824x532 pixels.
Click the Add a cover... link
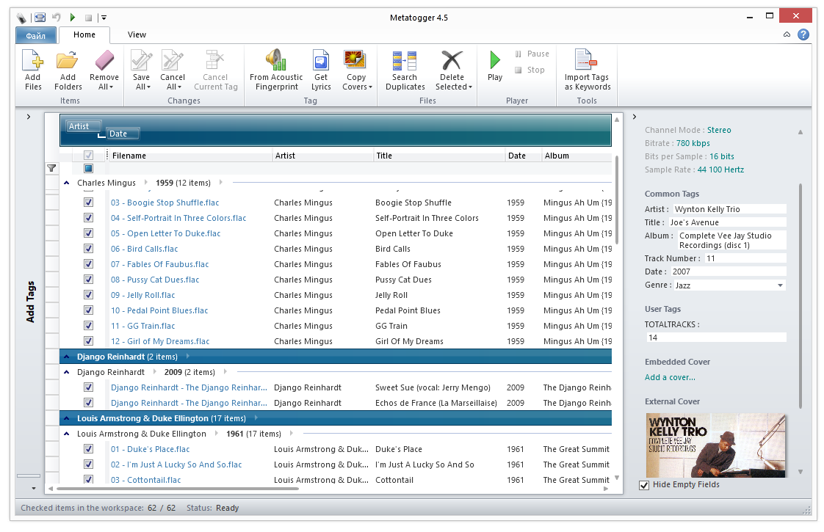670,377
